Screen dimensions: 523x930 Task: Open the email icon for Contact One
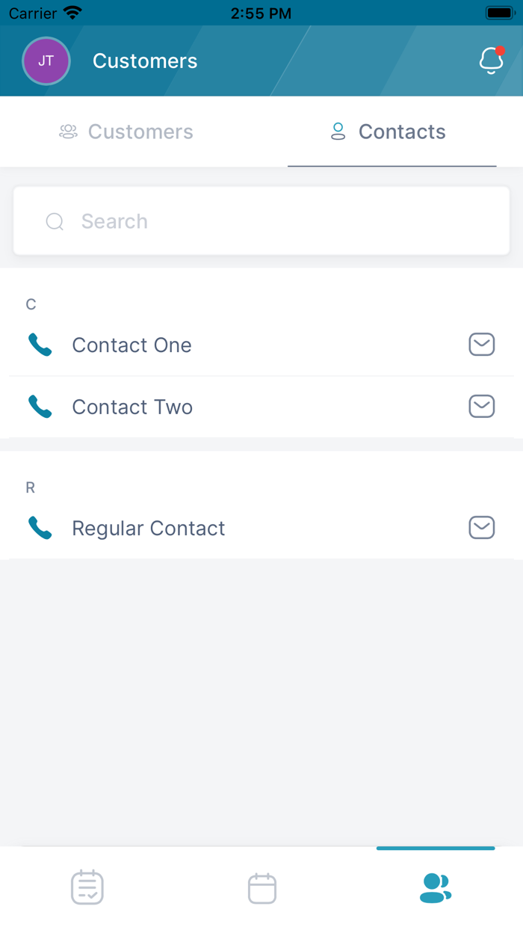[482, 345]
